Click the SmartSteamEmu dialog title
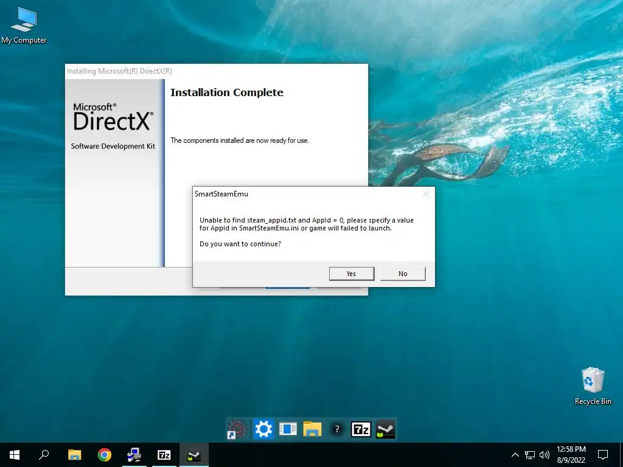 221,194
